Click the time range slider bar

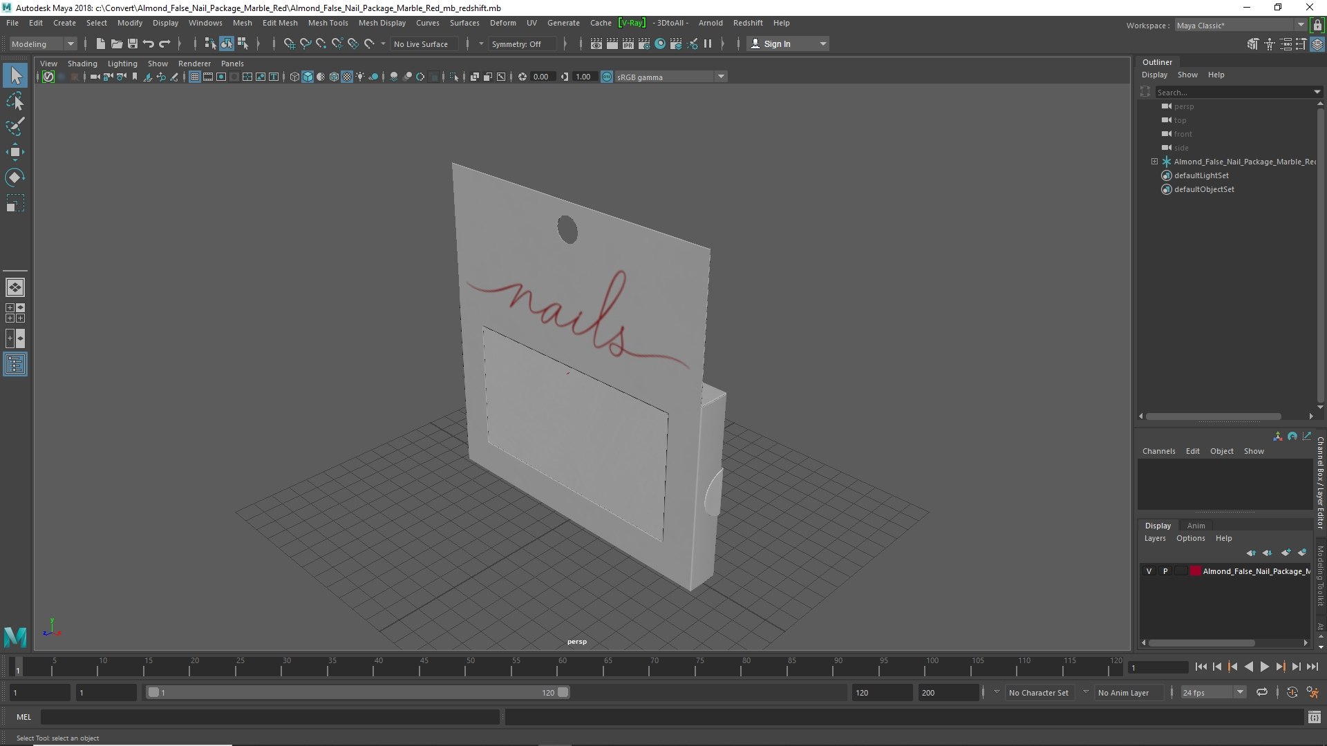(x=357, y=692)
